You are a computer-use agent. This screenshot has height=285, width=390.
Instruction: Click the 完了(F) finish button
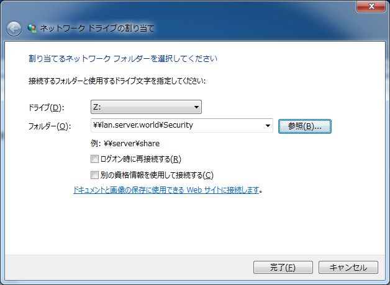click(283, 268)
